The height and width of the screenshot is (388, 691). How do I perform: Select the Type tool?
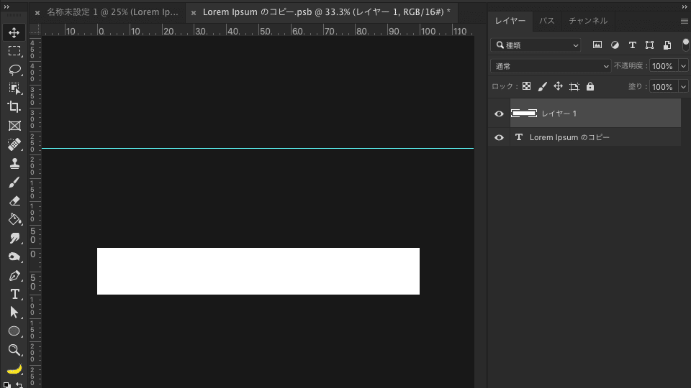(x=14, y=294)
